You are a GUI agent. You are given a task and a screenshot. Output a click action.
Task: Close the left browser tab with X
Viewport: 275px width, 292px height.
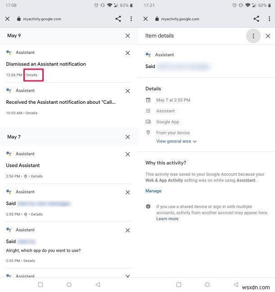[x=8, y=19]
